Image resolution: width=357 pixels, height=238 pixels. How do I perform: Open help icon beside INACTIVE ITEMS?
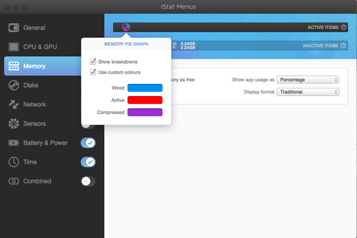coord(343,46)
